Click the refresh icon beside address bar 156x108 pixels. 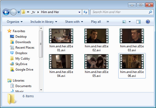pyautogui.click(x=85, y=12)
